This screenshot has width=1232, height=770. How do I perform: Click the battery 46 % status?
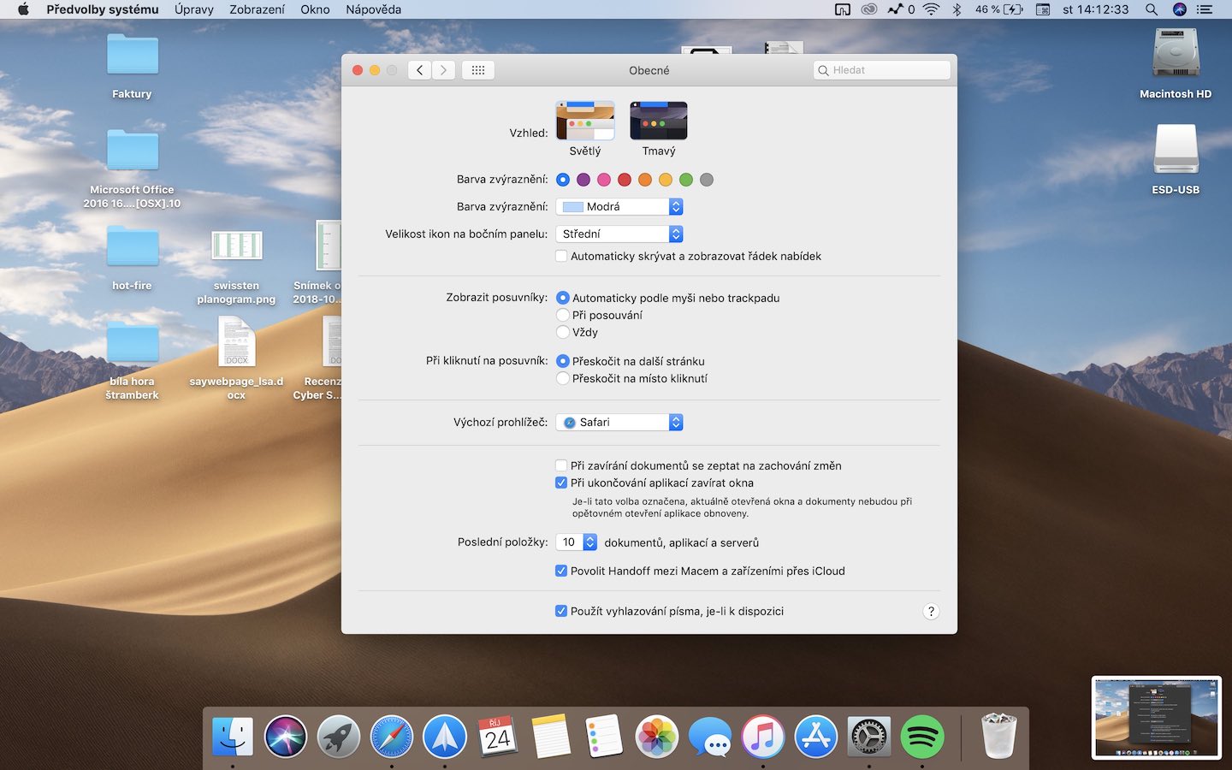999,9
